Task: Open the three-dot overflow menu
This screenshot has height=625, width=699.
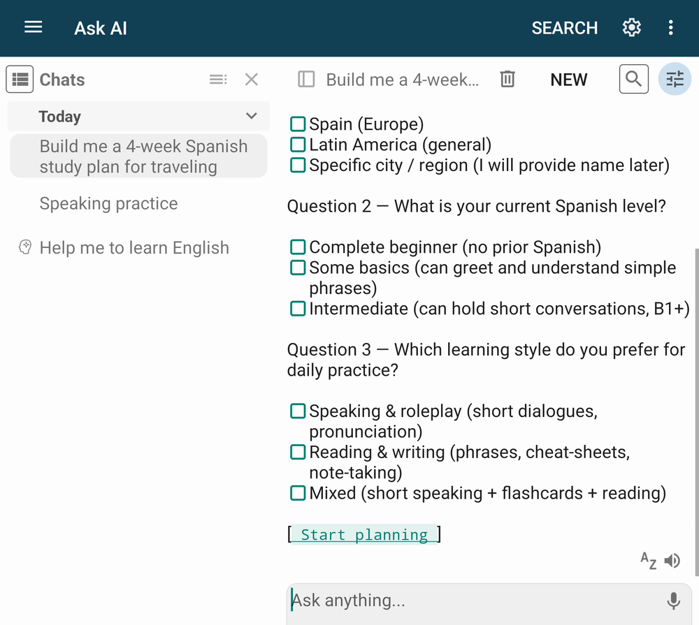Action: coord(670,28)
